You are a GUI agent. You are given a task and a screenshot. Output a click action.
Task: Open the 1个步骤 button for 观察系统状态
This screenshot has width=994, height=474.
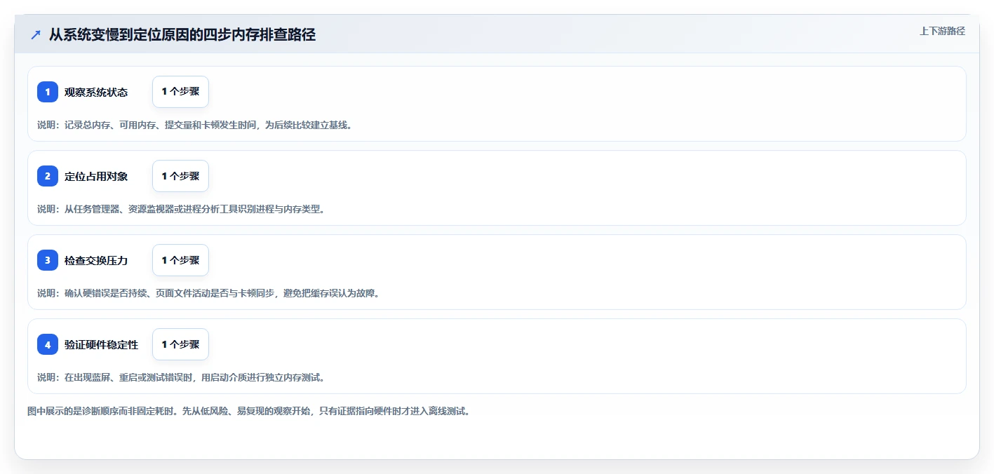click(x=180, y=92)
